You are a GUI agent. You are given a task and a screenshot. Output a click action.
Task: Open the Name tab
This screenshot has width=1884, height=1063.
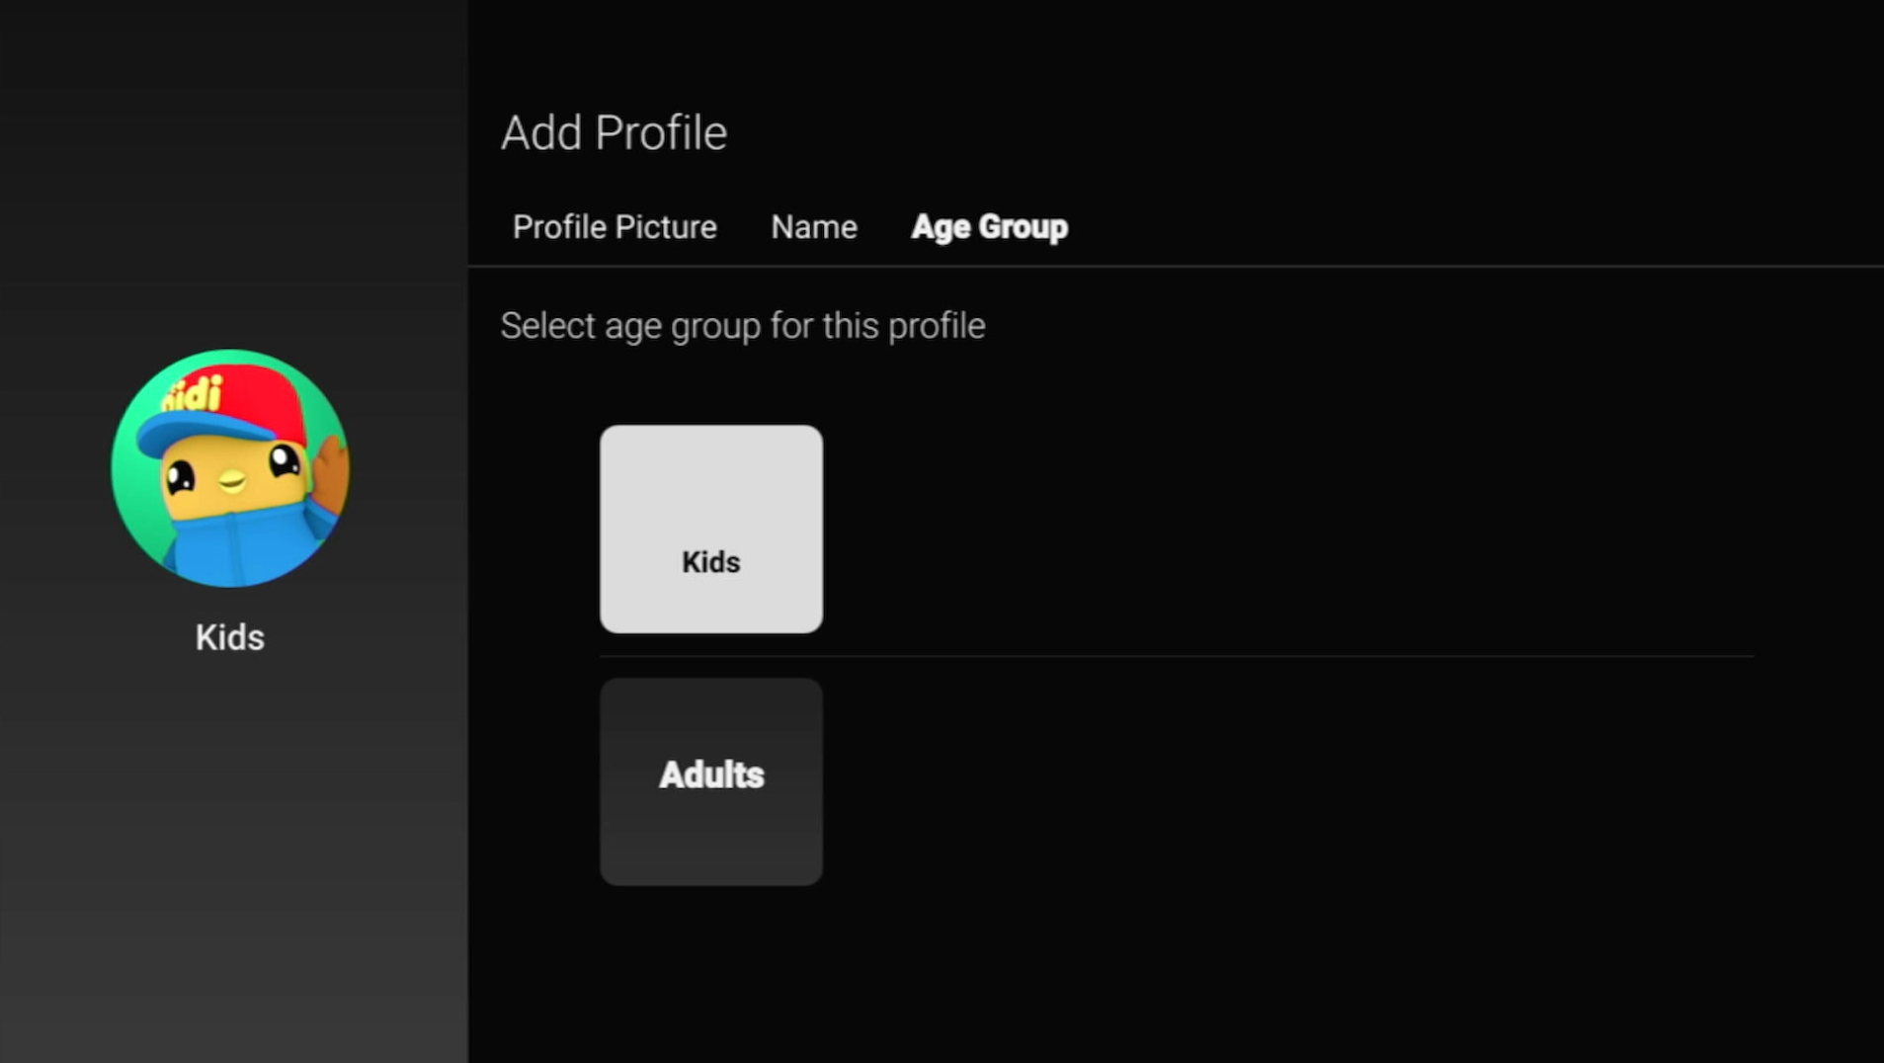pyautogui.click(x=814, y=227)
